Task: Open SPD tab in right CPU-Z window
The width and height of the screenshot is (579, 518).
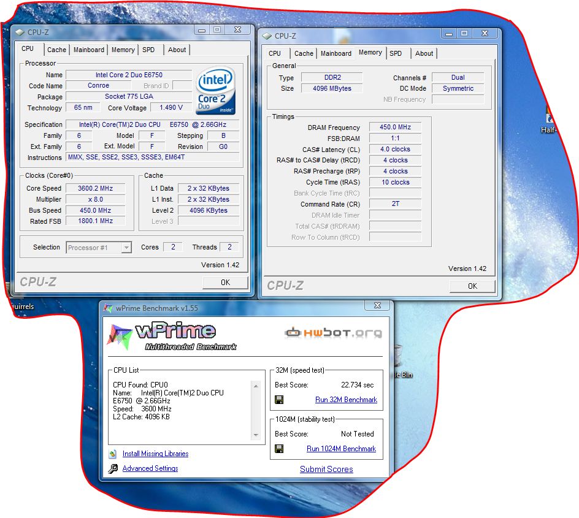Action: coord(396,53)
